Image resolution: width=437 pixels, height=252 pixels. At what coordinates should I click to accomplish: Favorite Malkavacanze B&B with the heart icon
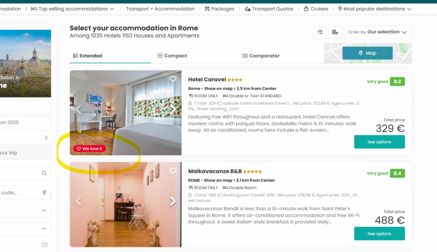point(173,171)
